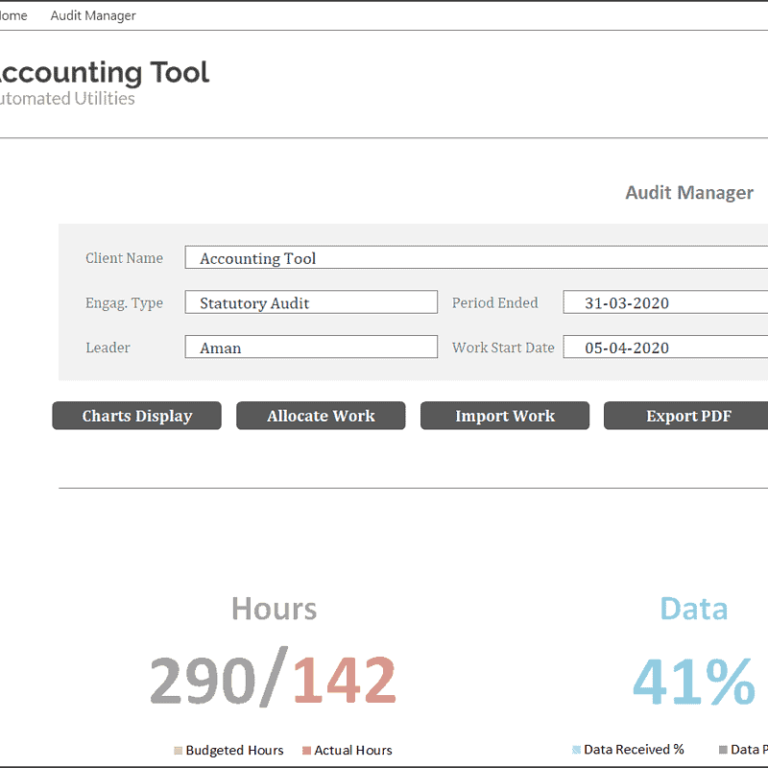Click the Actual Hours legend marker
The width and height of the screenshot is (768, 768).
(305, 750)
